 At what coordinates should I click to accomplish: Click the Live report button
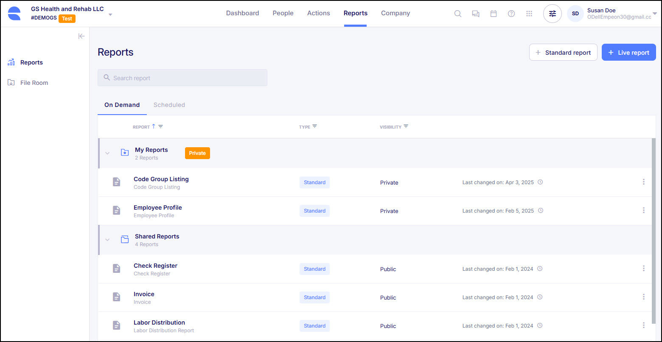click(628, 52)
